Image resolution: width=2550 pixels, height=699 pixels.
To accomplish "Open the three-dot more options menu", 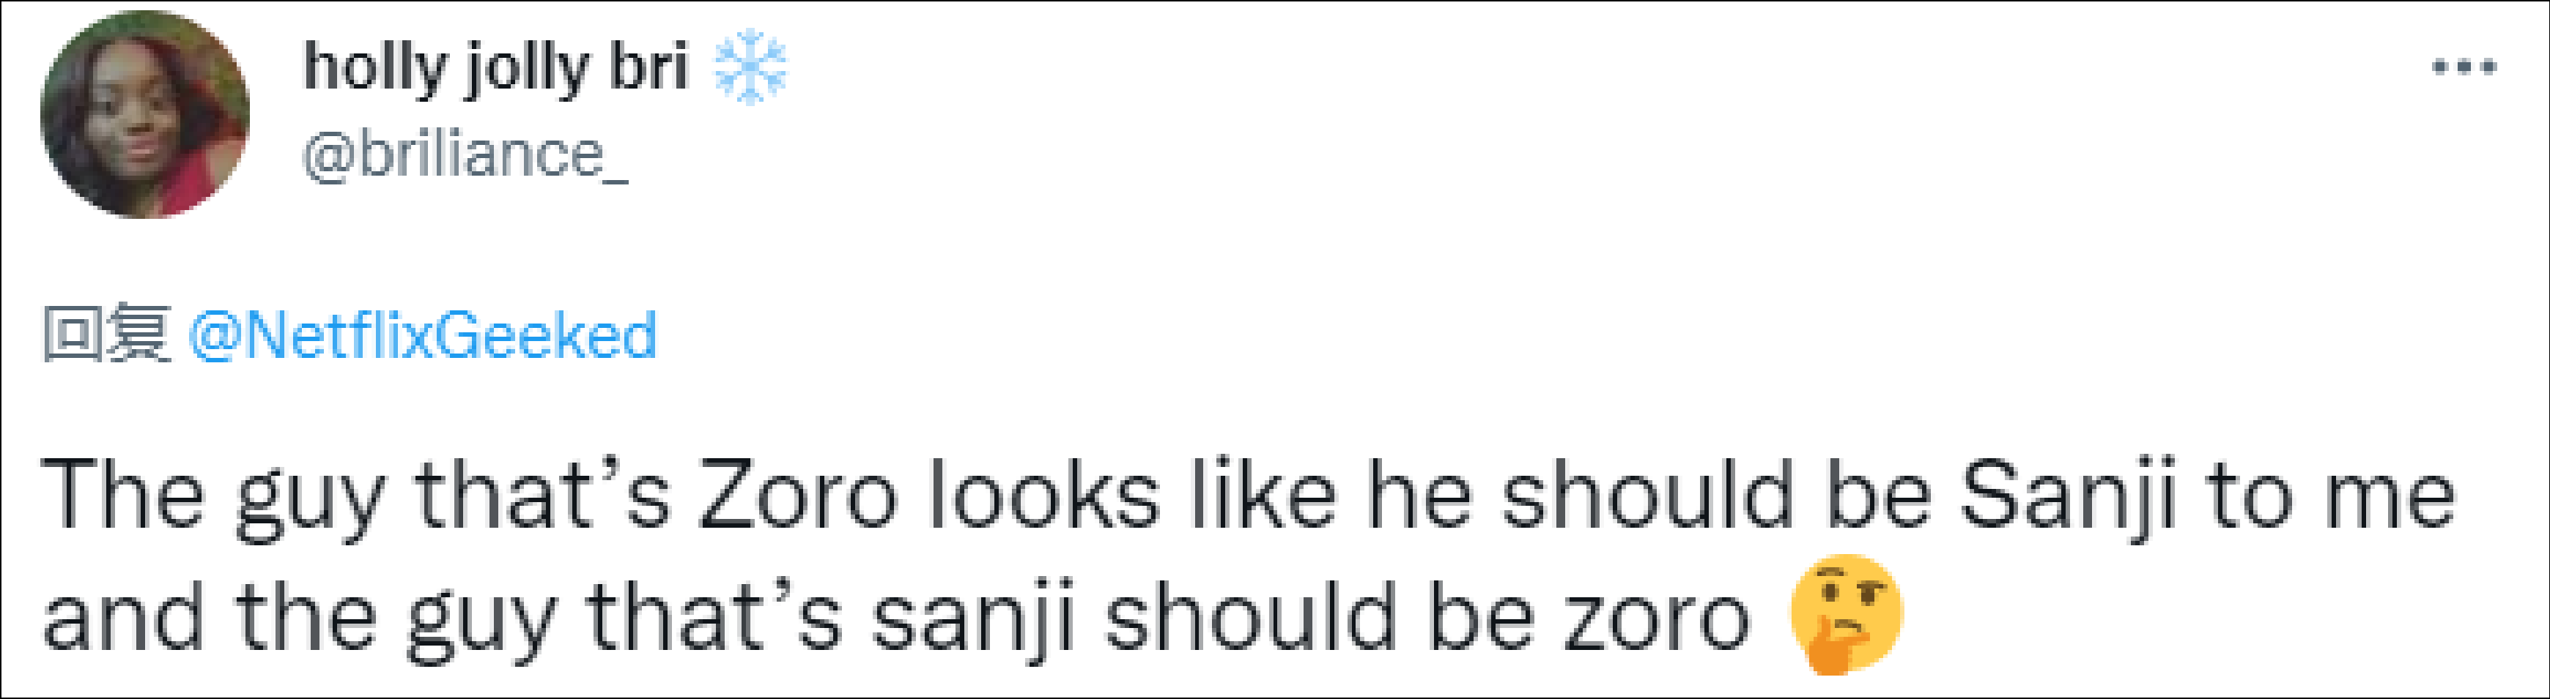I will tap(2463, 68).
